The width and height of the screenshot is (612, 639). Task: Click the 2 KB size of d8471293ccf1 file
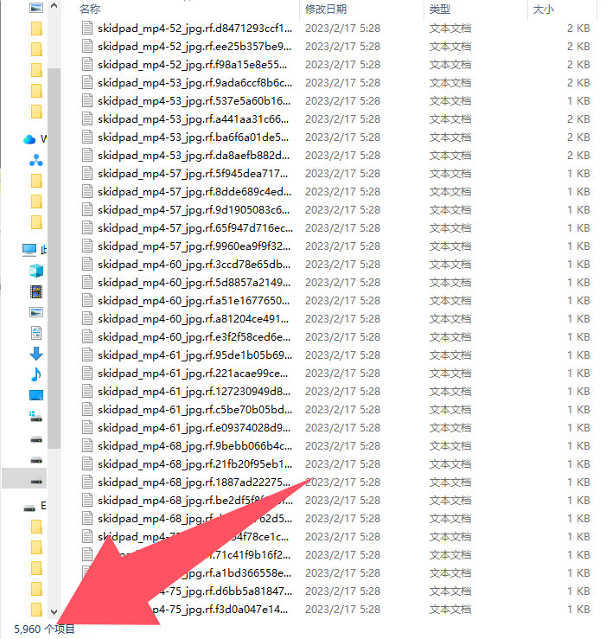click(x=578, y=29)
